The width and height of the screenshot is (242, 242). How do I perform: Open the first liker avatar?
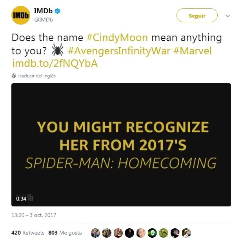(95, 233)
